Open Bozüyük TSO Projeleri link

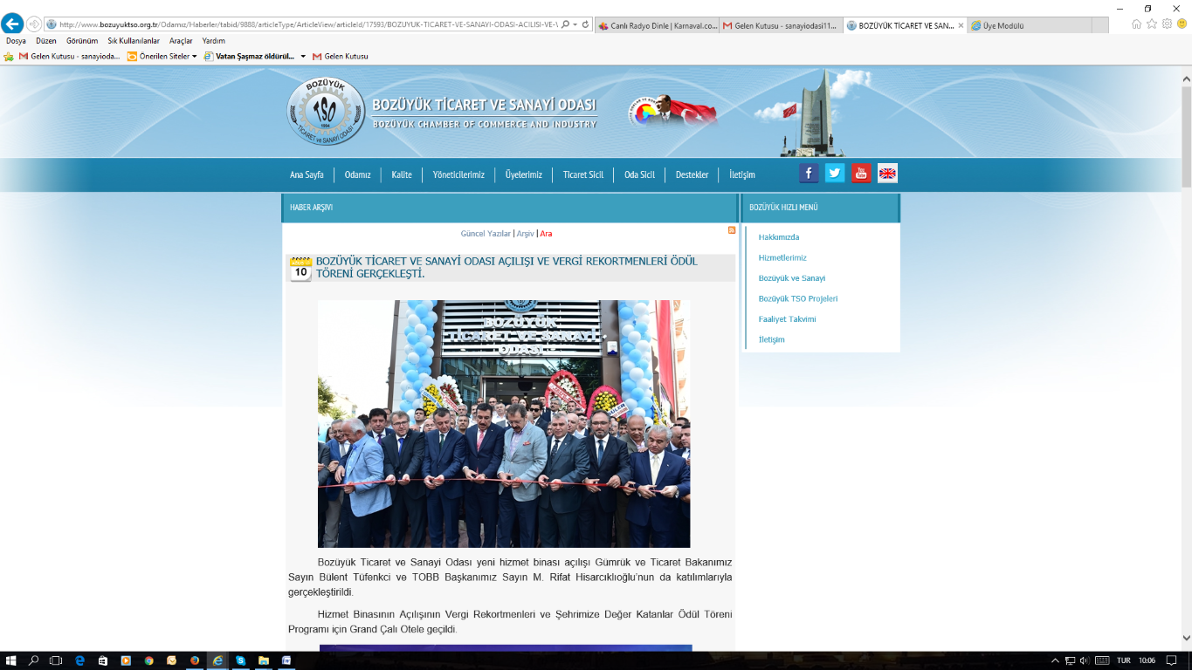click(x=798, y=298)
